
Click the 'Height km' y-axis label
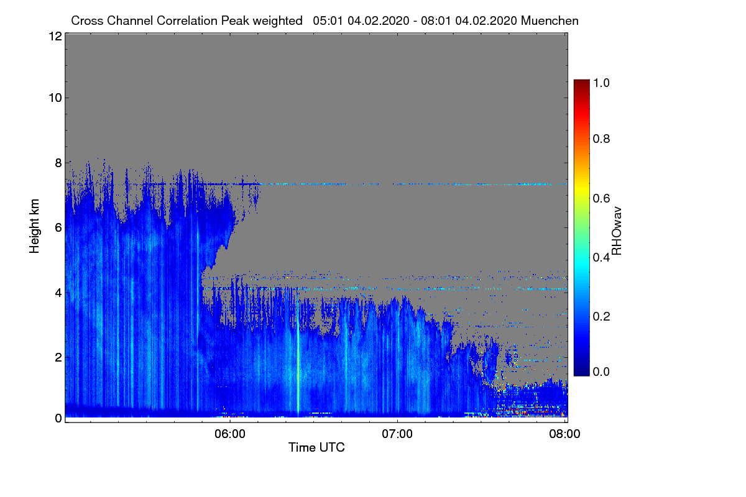click(x=35, y=226)
